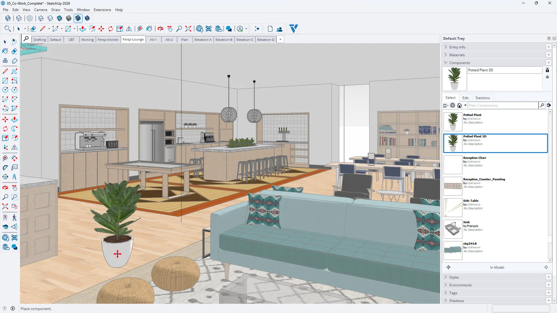Toggle Hidden Line face style
Image resolution: width=557 pixels, height=313 pixels.
pyautogui.click(x=50, y=18)
